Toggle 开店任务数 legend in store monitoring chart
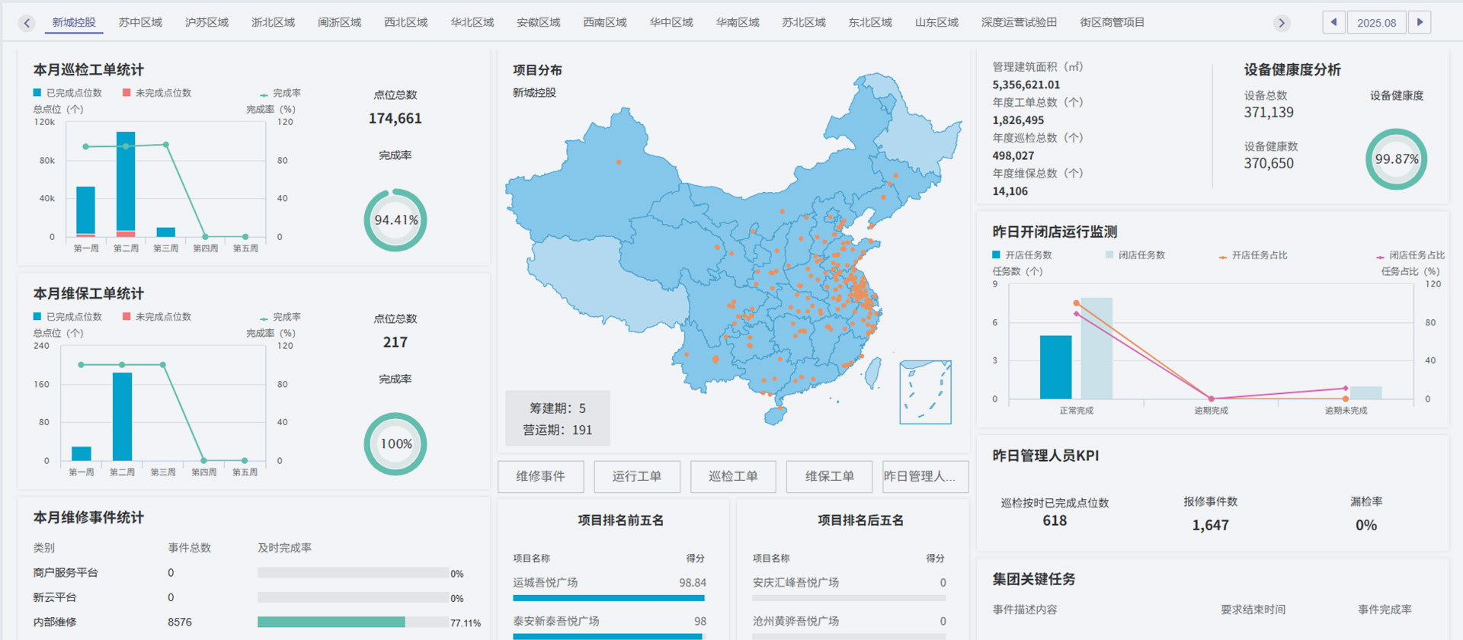 point(1022,255)
